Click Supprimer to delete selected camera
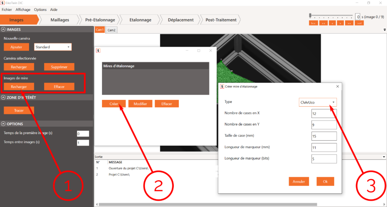Image resolution: width=387 pixels, height=207 pixels. [59, 67]
